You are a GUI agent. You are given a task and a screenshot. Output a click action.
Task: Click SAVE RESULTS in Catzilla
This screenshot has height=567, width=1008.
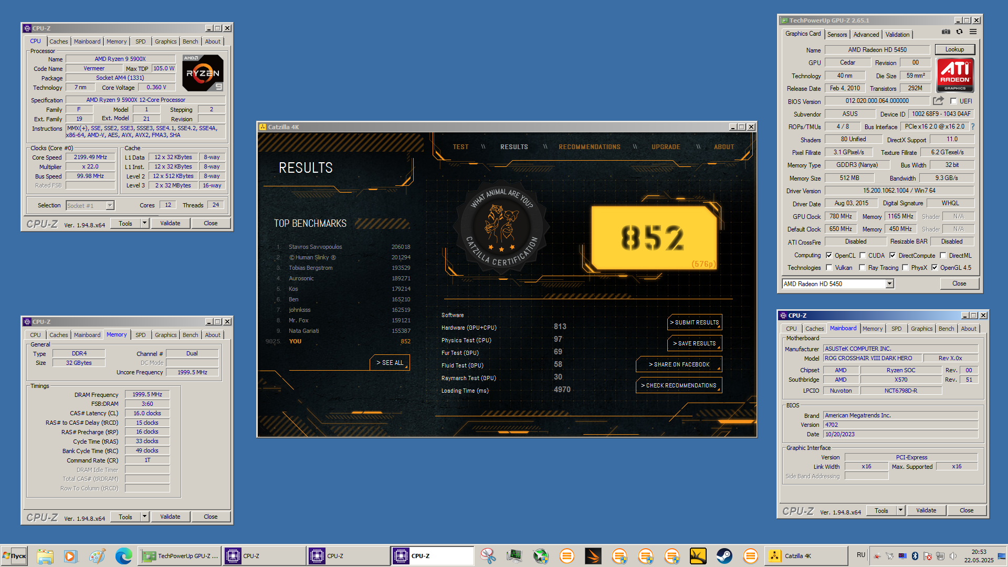pos(695,343)
